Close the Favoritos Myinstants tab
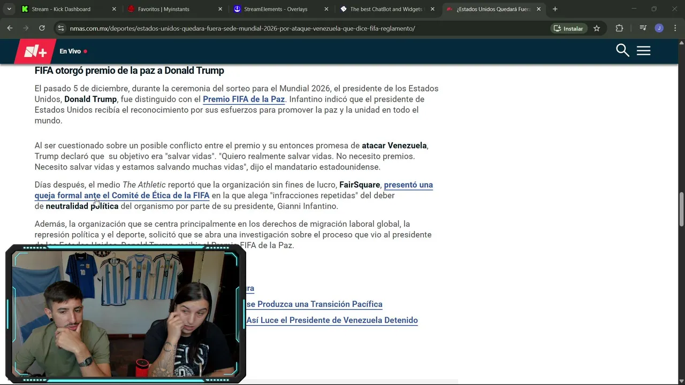Viewport: 685px width, 385px height. [220, 9]
